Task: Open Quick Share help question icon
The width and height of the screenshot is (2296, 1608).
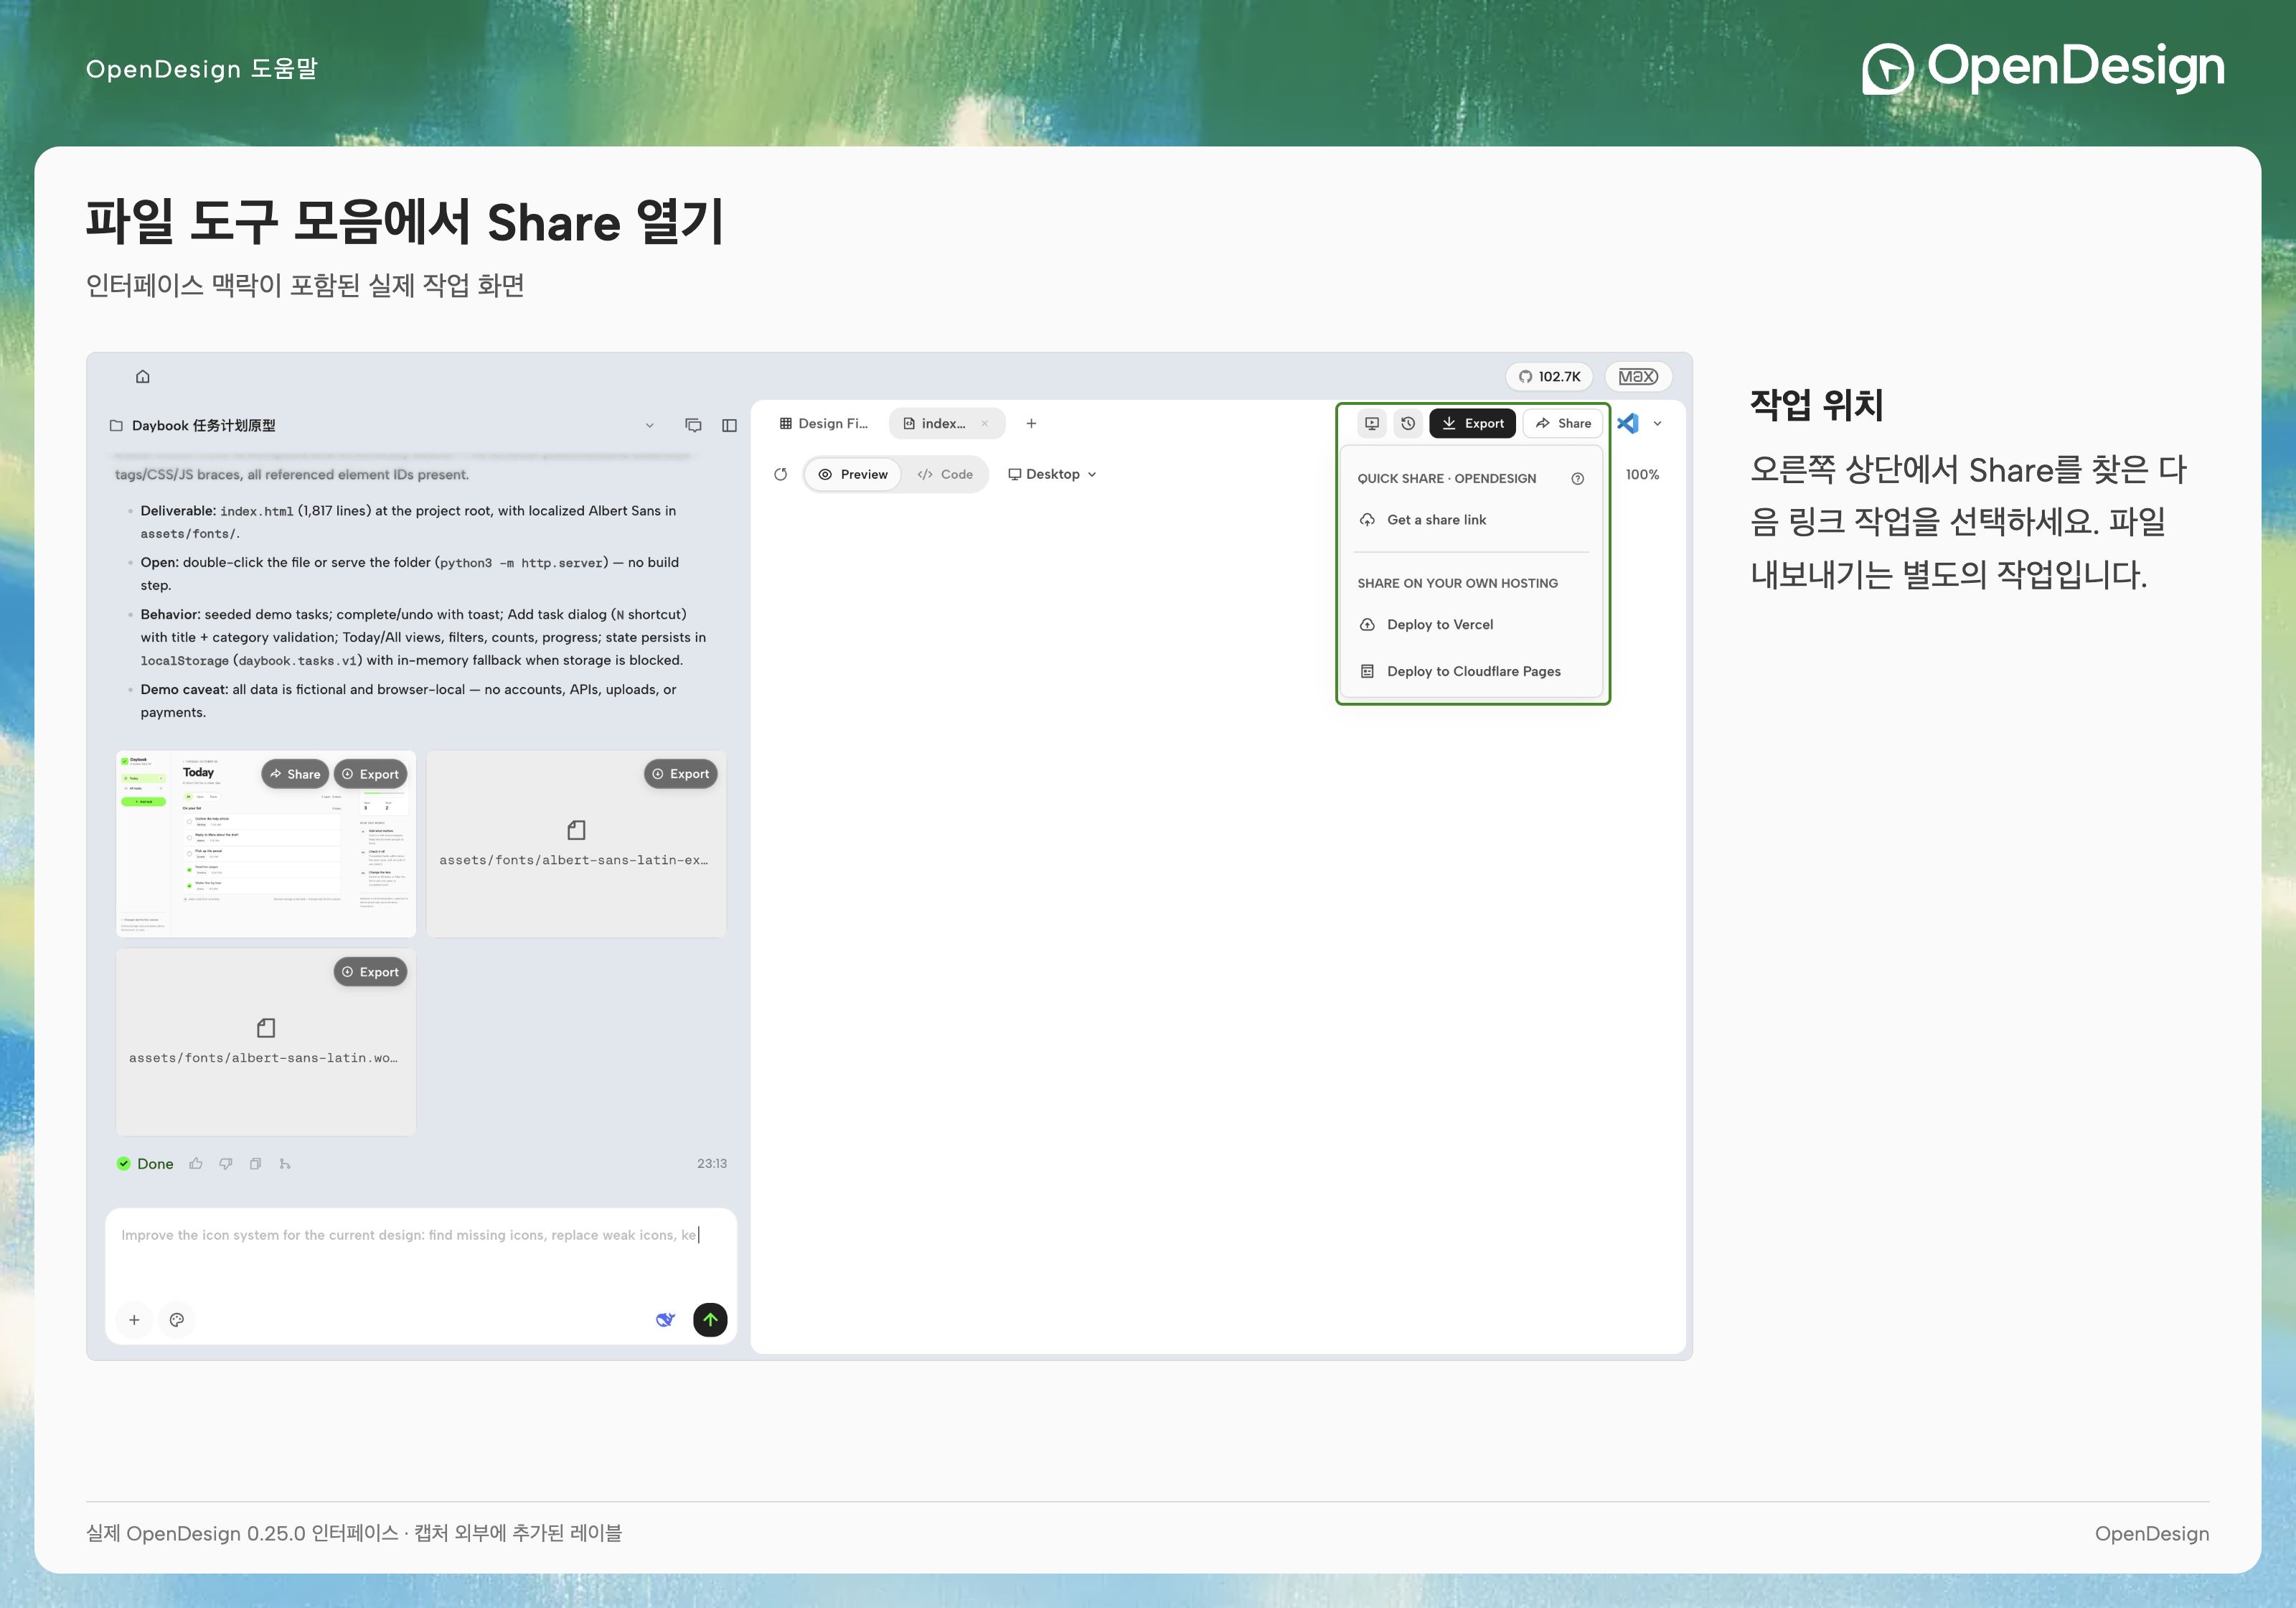Action: coord(1578,478)
